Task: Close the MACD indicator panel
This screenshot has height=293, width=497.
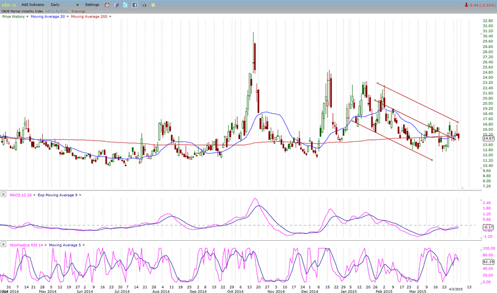Action: point(4,195)
